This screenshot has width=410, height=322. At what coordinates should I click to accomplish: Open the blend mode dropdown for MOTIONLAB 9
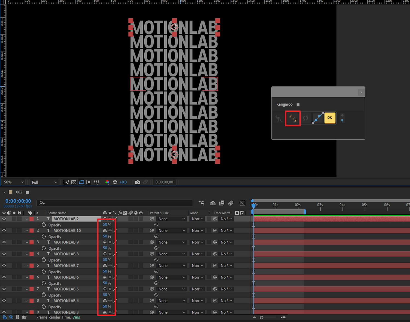pyautogui.click(x=198, y=242)
